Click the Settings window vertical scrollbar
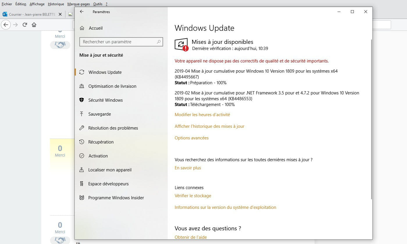Viewport: 407px width, 244px height. click(371, 119)
